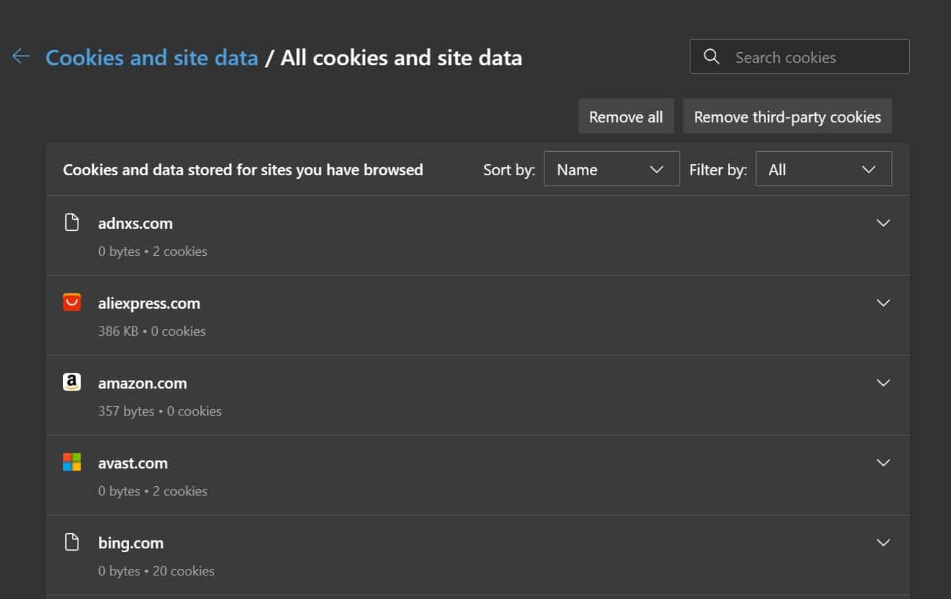Expand the adnxs.com cookie entry
Screen dimensions: 951x599
(883, 223)
